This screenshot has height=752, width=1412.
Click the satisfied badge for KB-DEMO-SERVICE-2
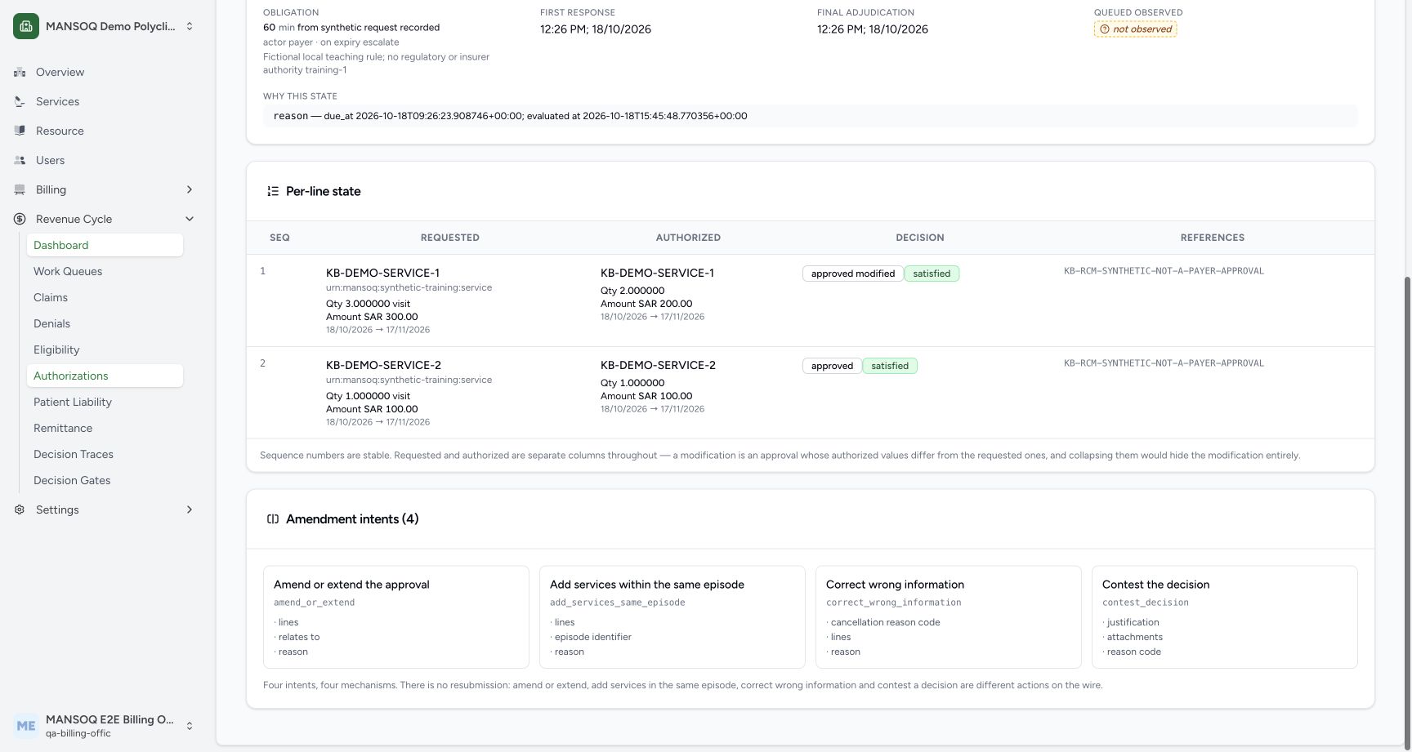[x=890, y=366]
